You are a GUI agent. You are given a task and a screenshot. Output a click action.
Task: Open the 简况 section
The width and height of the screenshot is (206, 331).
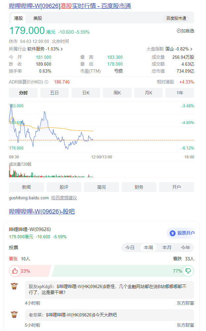point(102,187)
